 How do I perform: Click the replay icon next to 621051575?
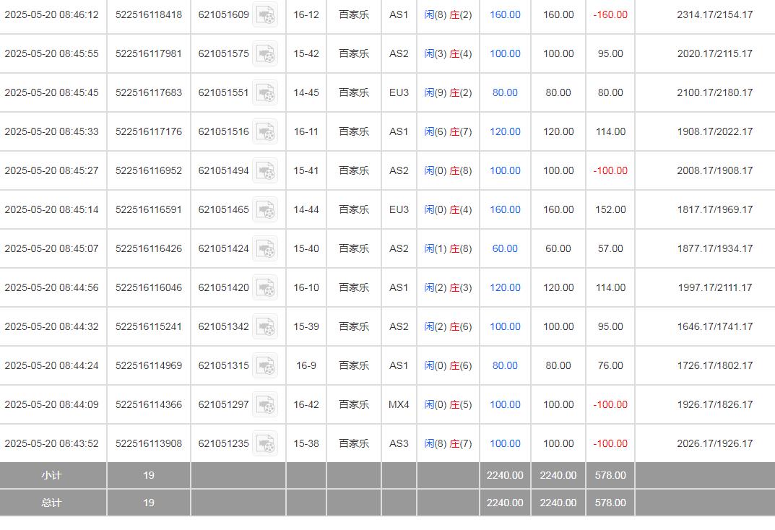point(265,53)
